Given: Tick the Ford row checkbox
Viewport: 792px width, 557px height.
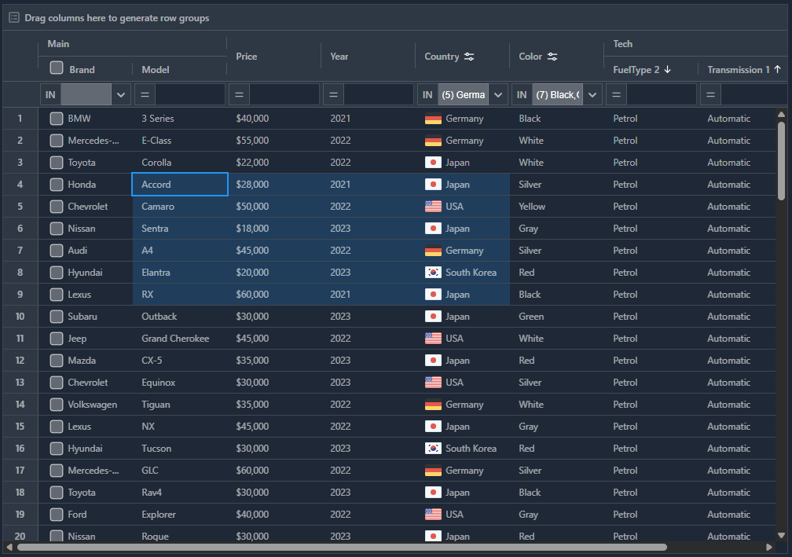Looking at the screenshot, I should coord(57,515).
